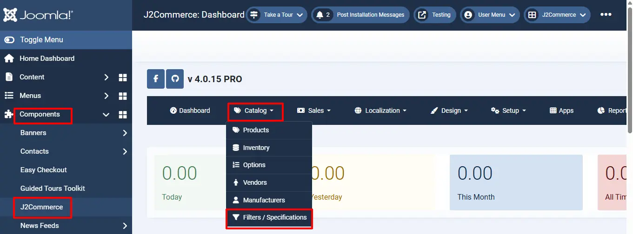Open the Setup menu
The image size is (633, 234).
point(508,110)
